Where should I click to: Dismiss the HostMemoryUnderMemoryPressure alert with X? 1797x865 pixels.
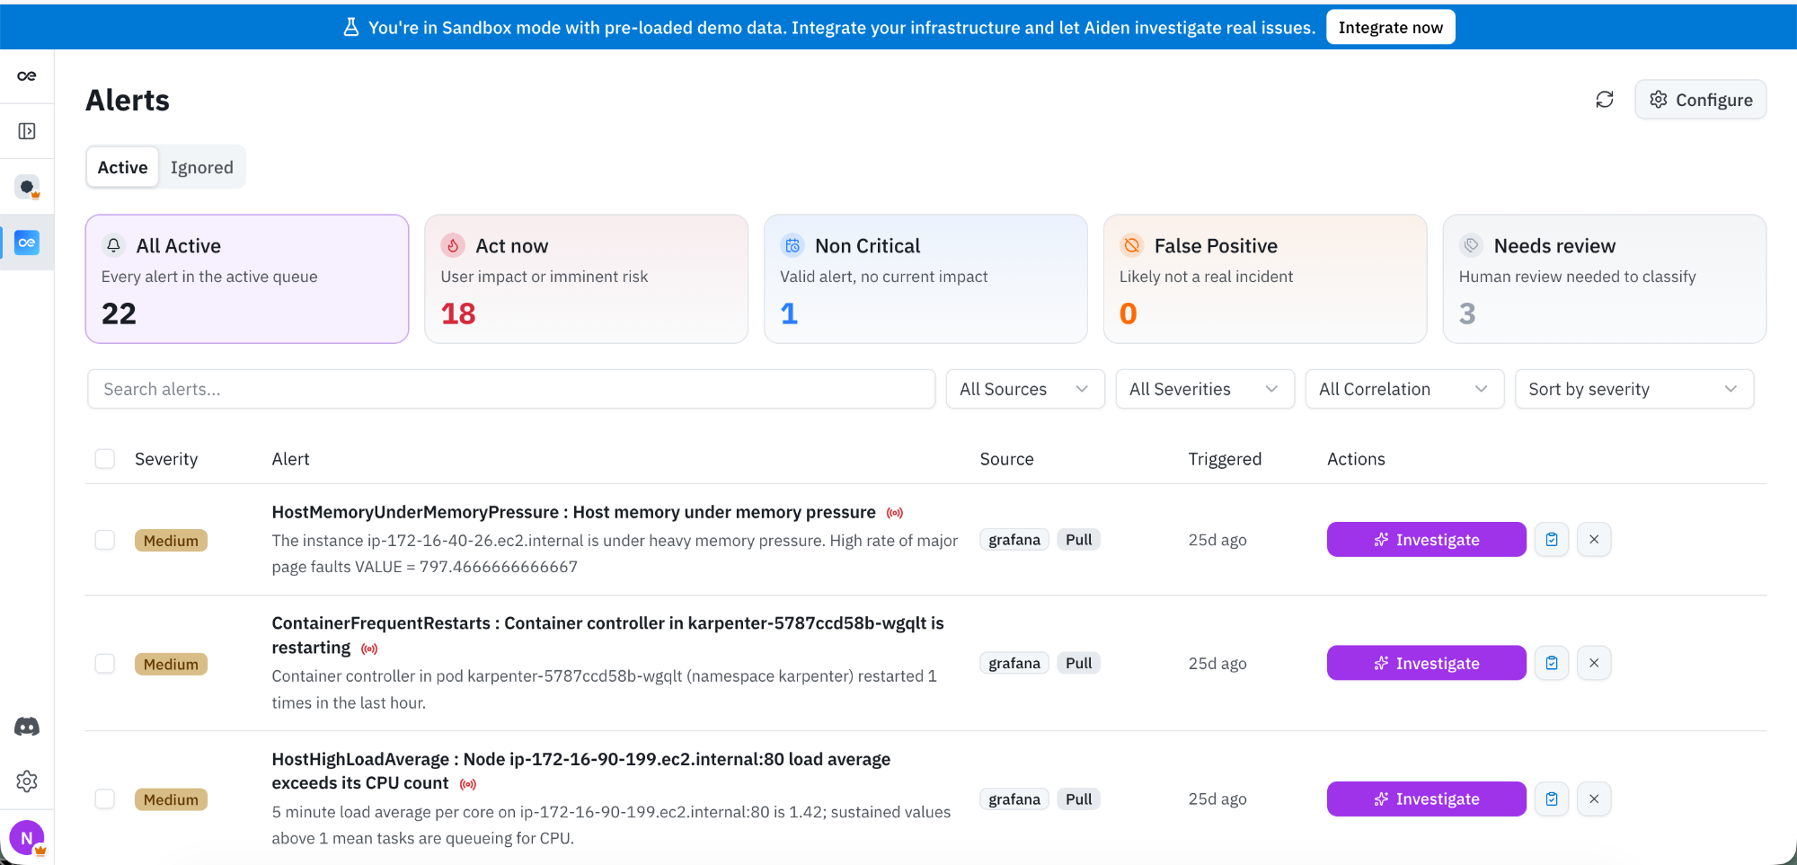1594,540
